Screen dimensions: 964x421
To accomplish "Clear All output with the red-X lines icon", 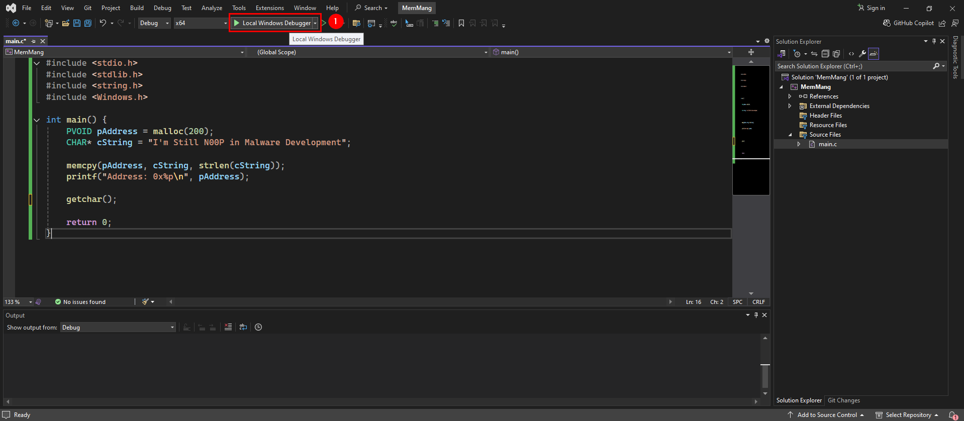I will pos(228,327).
